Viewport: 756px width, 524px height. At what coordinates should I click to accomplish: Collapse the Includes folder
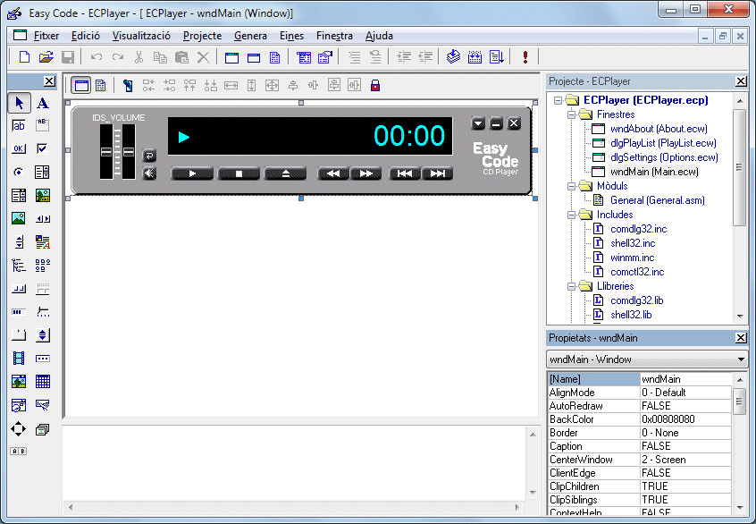coord(572,215)
